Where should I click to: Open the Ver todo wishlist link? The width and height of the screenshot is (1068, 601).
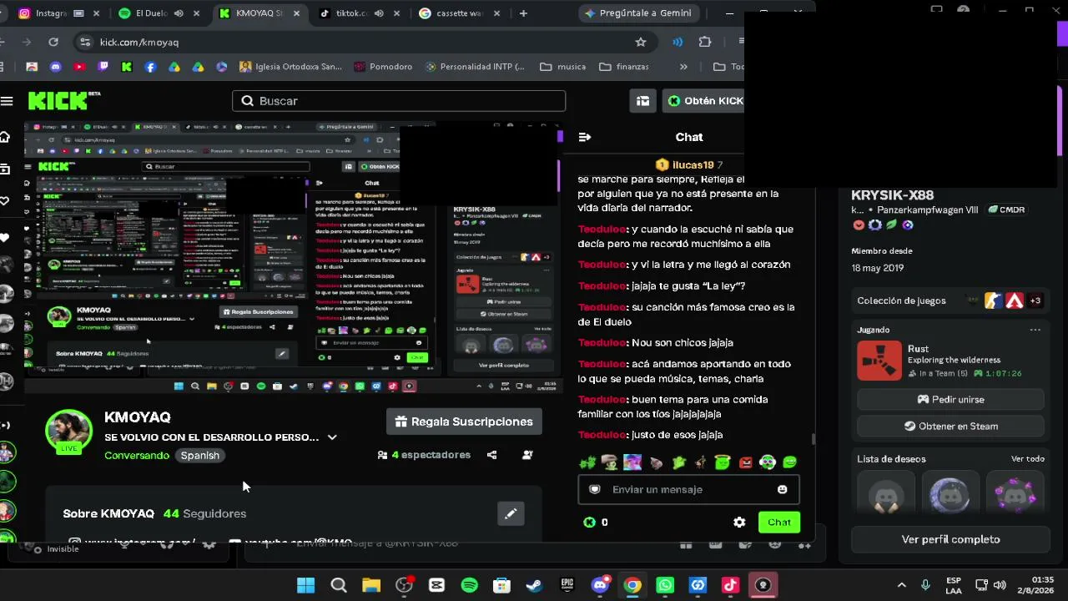pyautogui.click(x=1028, y=459)
